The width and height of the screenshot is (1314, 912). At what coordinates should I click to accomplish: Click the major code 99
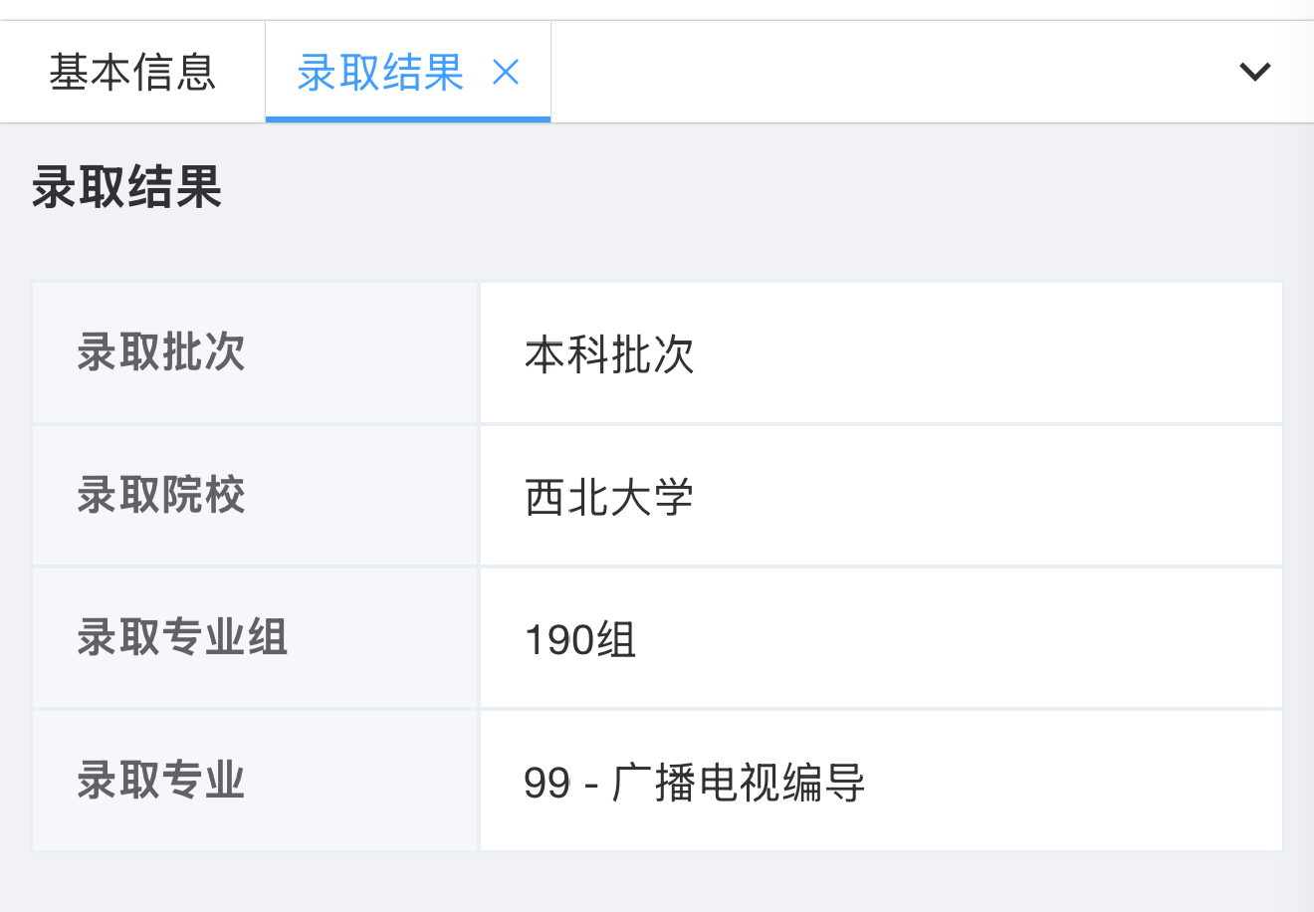tap(547, 783)
